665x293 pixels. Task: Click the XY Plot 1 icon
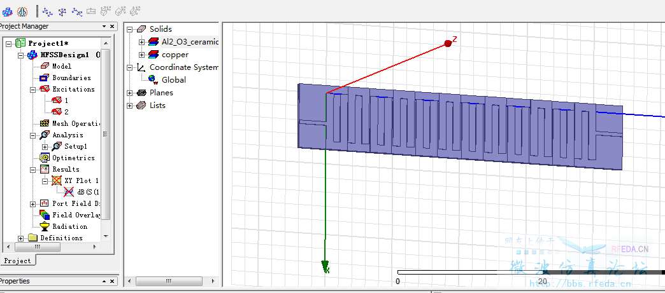click(x=57, y=181)
